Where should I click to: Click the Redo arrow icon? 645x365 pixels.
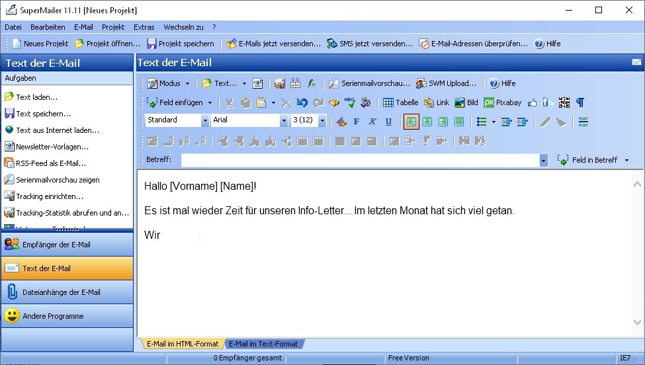point(318,102)
